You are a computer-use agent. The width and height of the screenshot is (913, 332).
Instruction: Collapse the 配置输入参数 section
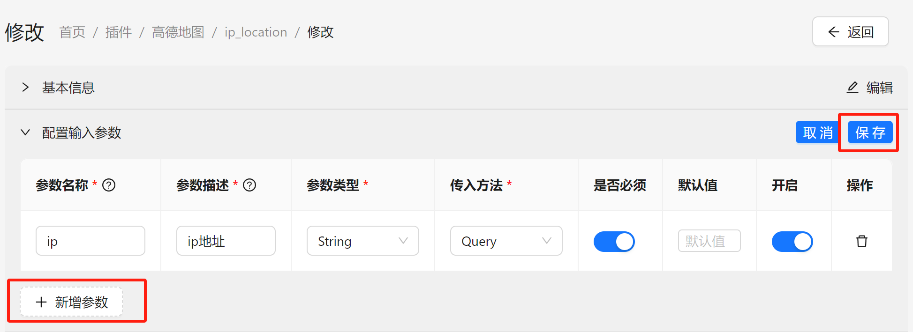[25, 133]
